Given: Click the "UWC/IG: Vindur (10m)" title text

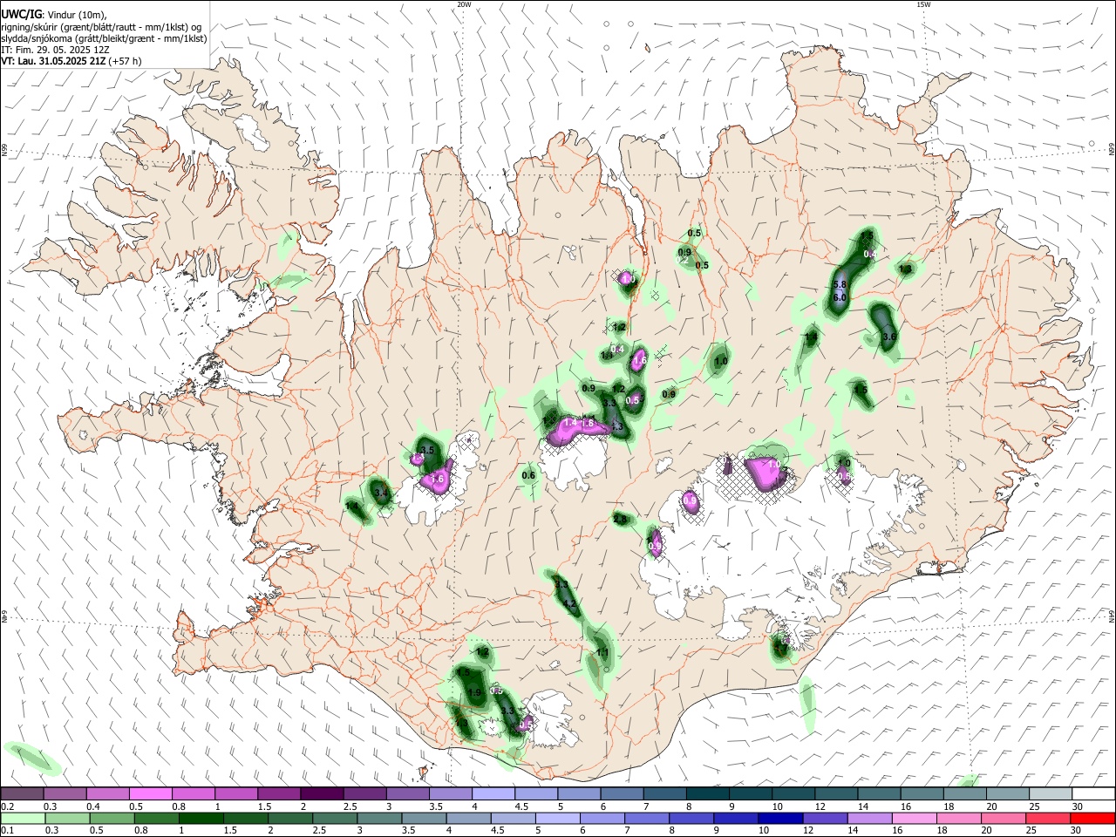Looking at the screenshot, I should (53, 15).
